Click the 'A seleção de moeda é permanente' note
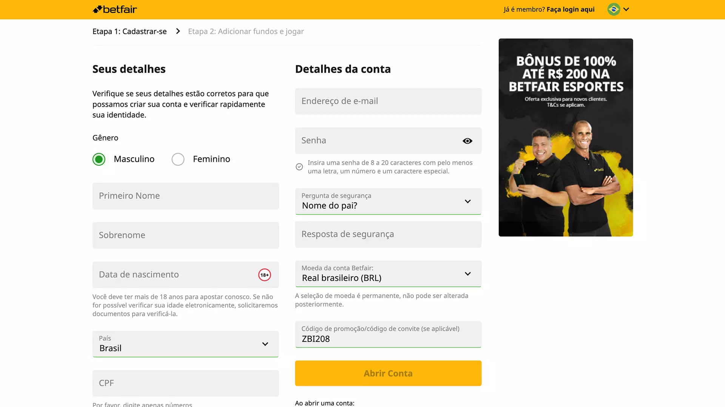 click(382, 300)
